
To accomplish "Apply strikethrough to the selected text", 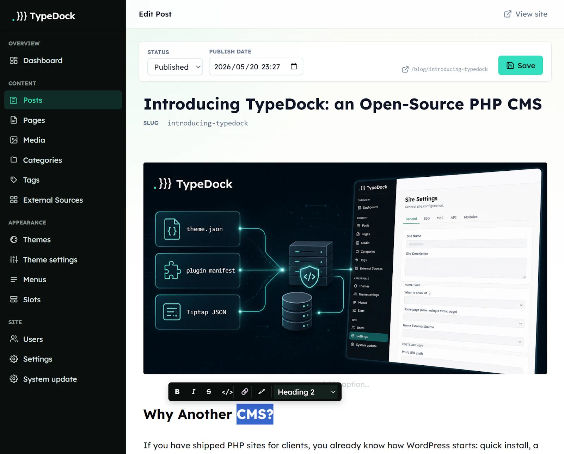I will 209,392.
